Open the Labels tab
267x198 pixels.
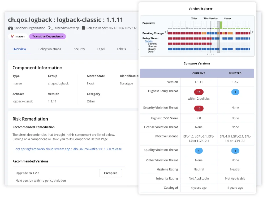point(121,49)
